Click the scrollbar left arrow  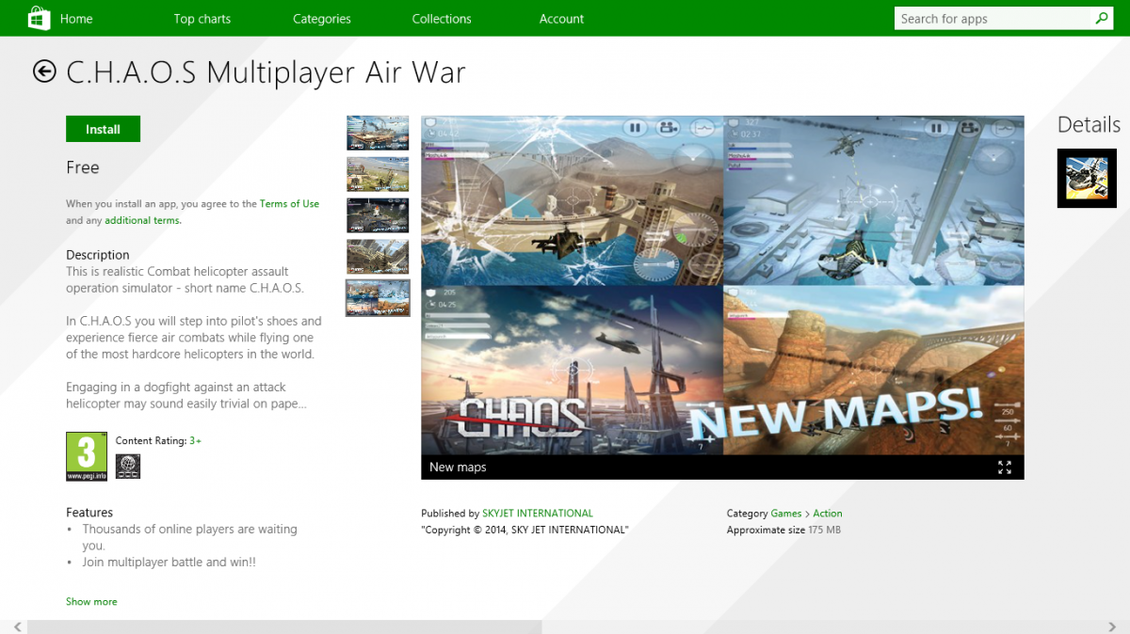pos(17,626)
